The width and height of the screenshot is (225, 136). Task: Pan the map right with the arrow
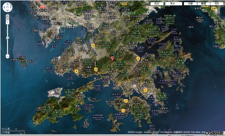11,7
